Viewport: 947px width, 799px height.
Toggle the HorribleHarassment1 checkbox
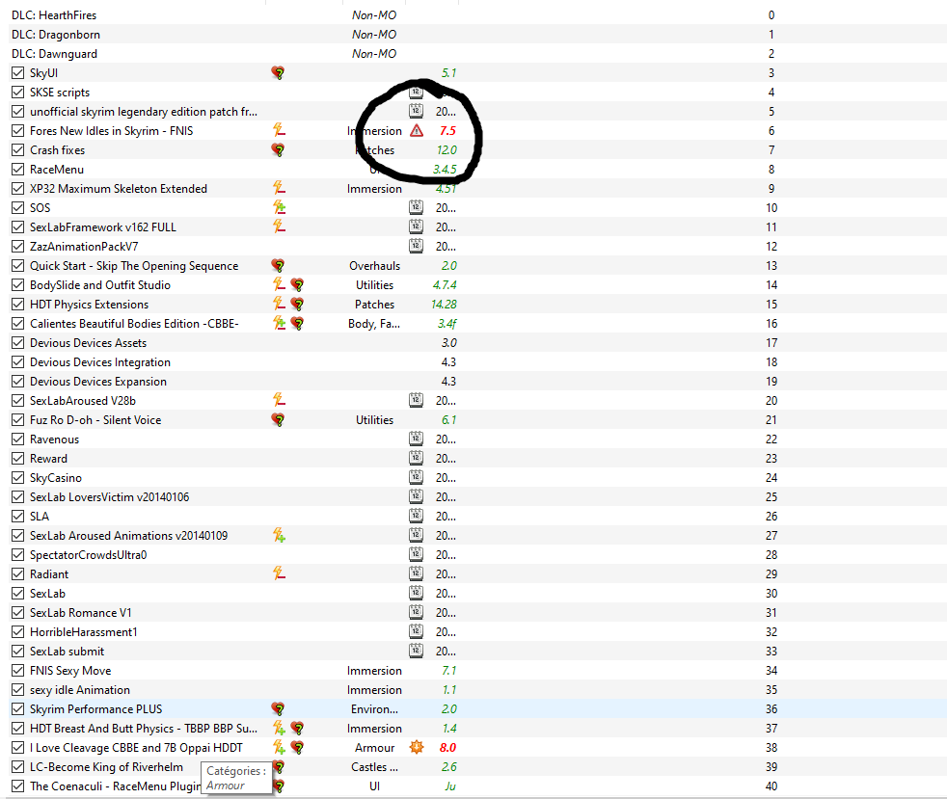click(18, 632)
